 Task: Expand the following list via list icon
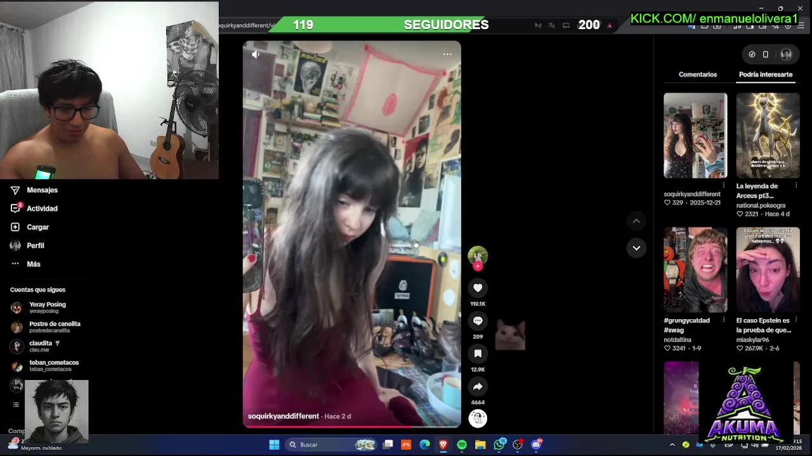[x=16, y=405]
